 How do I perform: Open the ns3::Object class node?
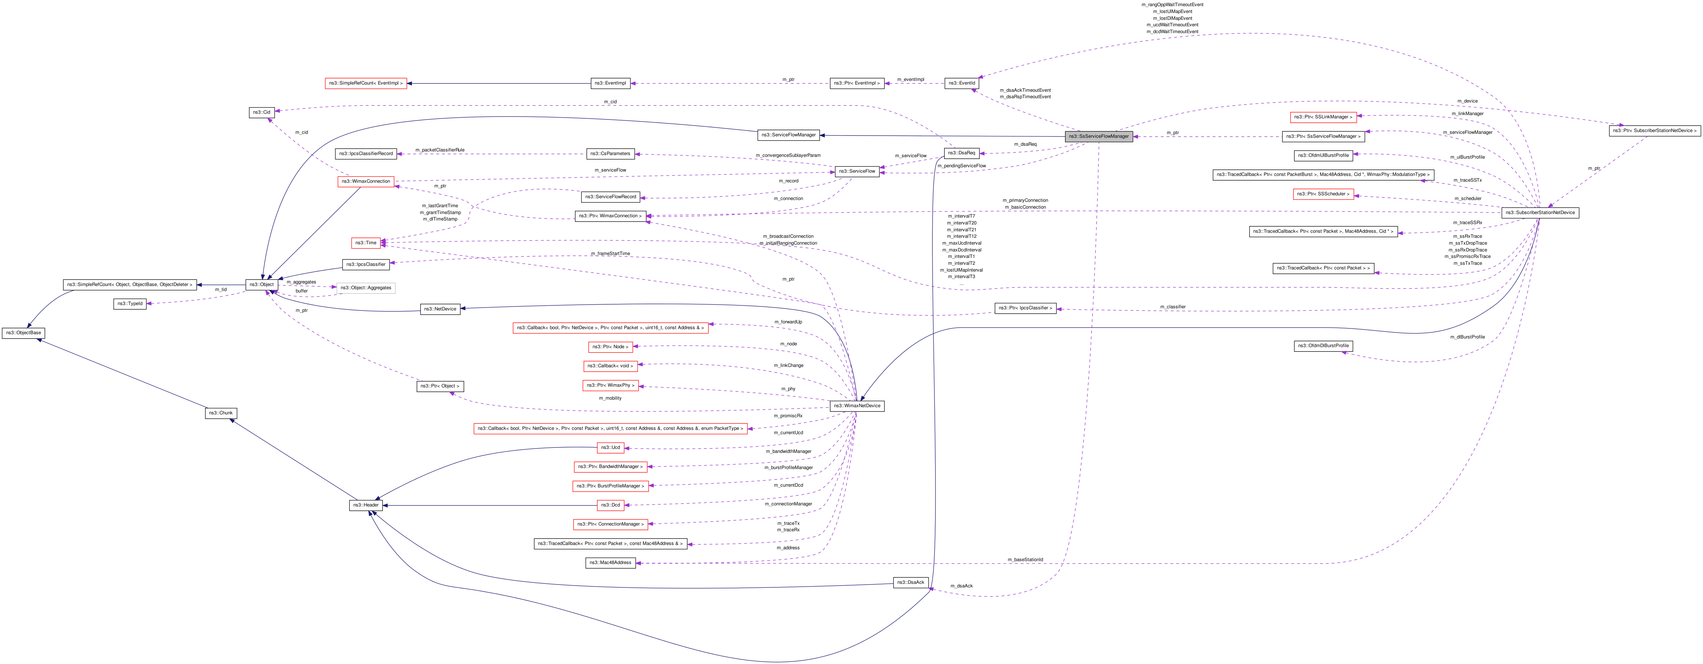pos(261,285)
